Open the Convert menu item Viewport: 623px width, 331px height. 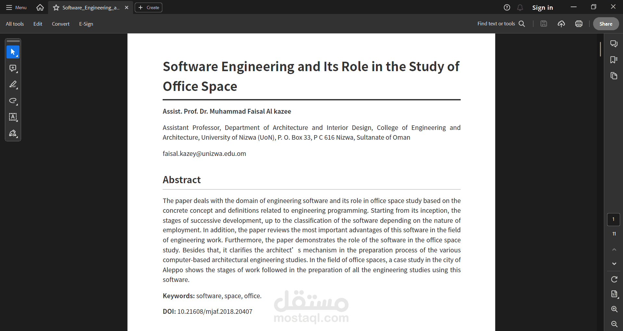click(61, 24)
